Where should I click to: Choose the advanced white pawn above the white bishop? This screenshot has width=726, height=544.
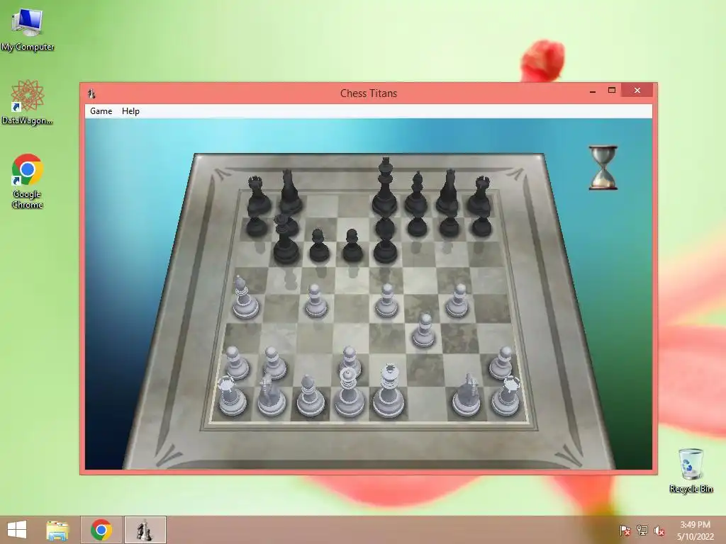316,300
